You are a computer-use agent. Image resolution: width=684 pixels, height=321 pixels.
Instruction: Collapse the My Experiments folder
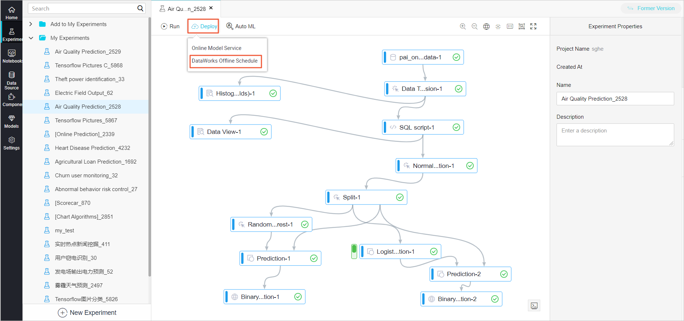[31, 38]
